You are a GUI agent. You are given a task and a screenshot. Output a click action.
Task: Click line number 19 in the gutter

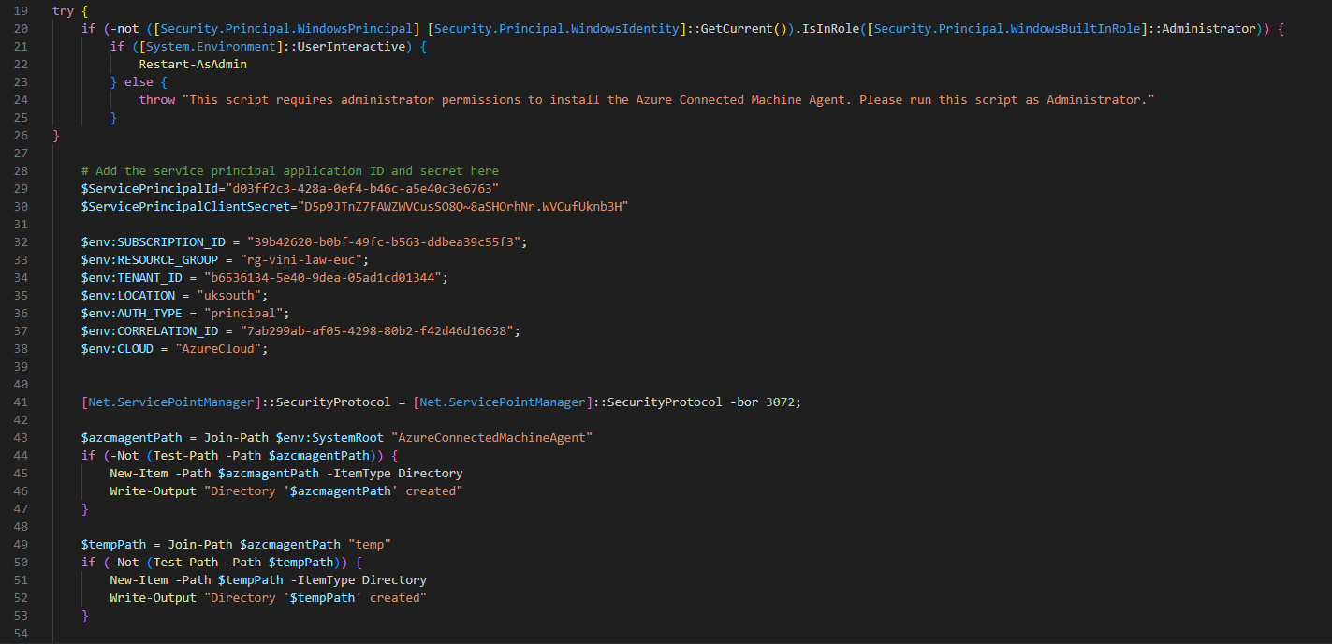click(x=20, y=10)
